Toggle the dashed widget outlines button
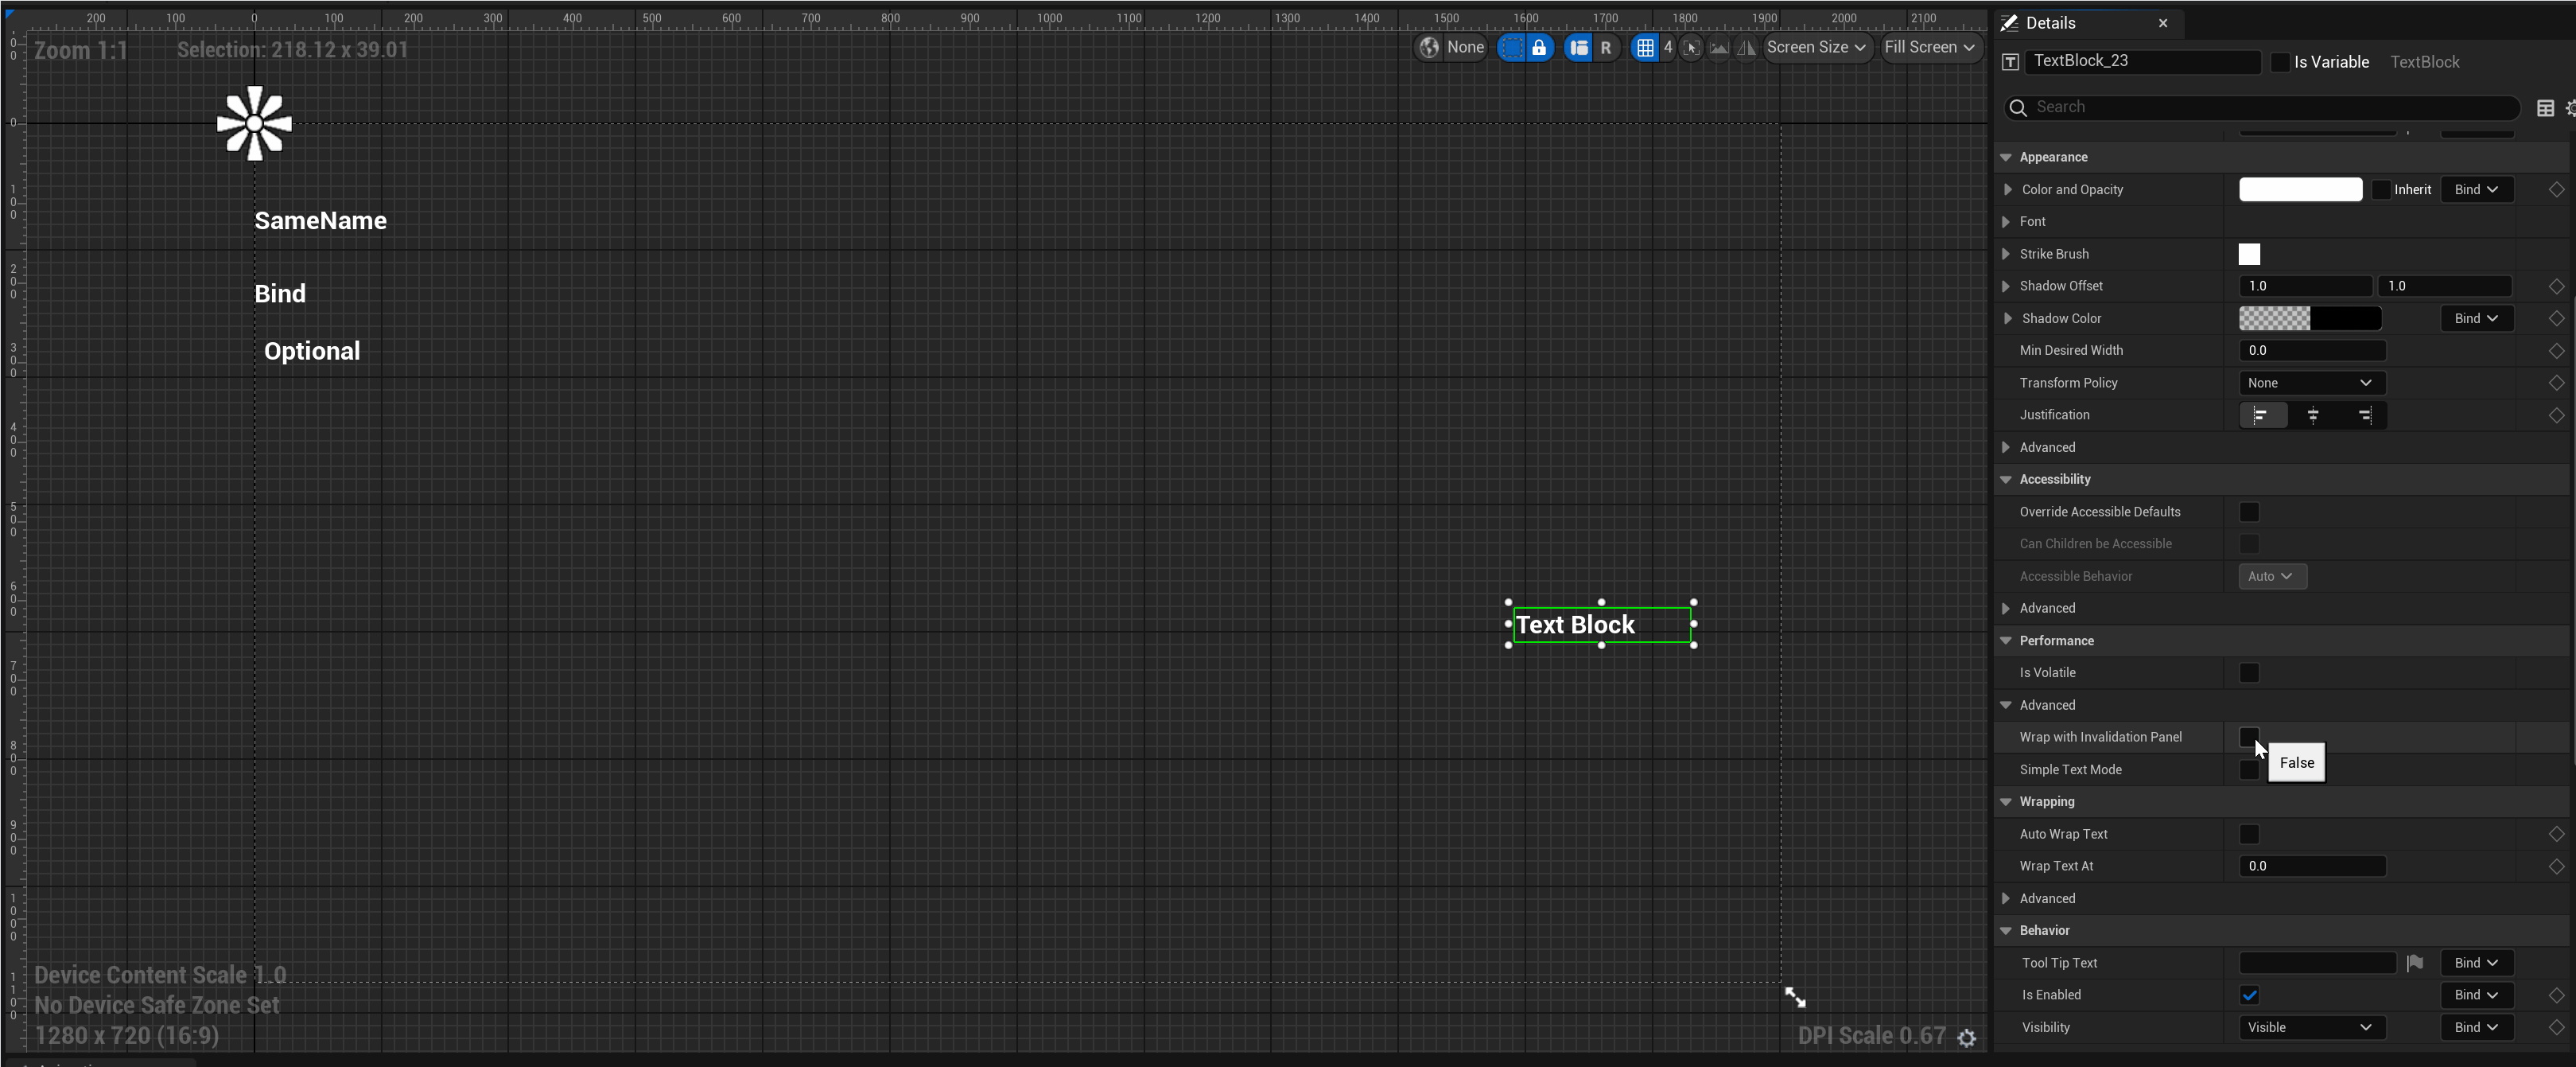This screenshot has height=1067, width=2576. pyautogui.click(x=1511, y=47)
